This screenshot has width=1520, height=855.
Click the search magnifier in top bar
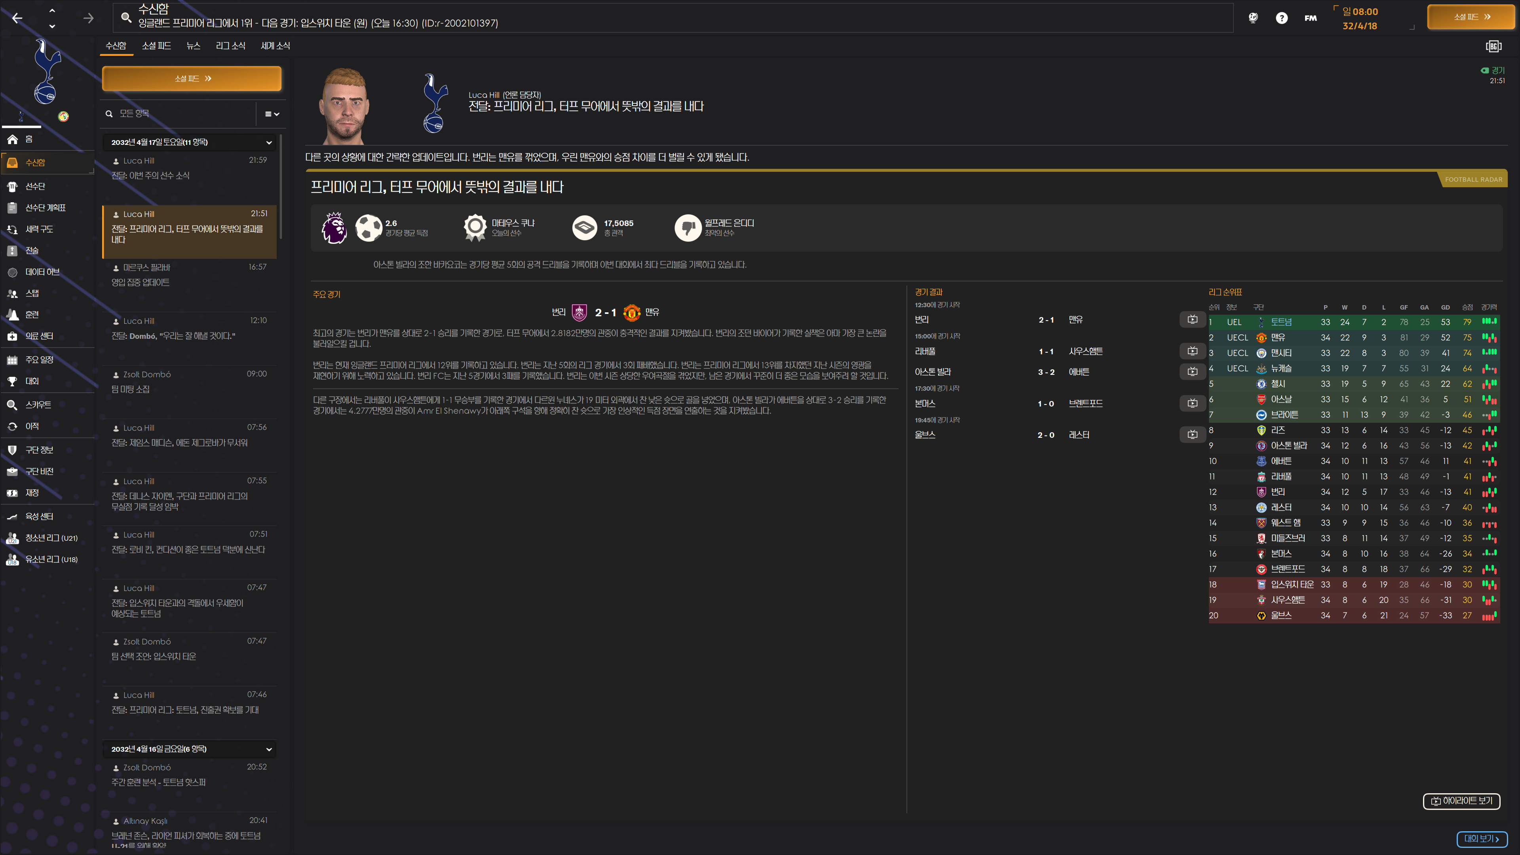126,17
